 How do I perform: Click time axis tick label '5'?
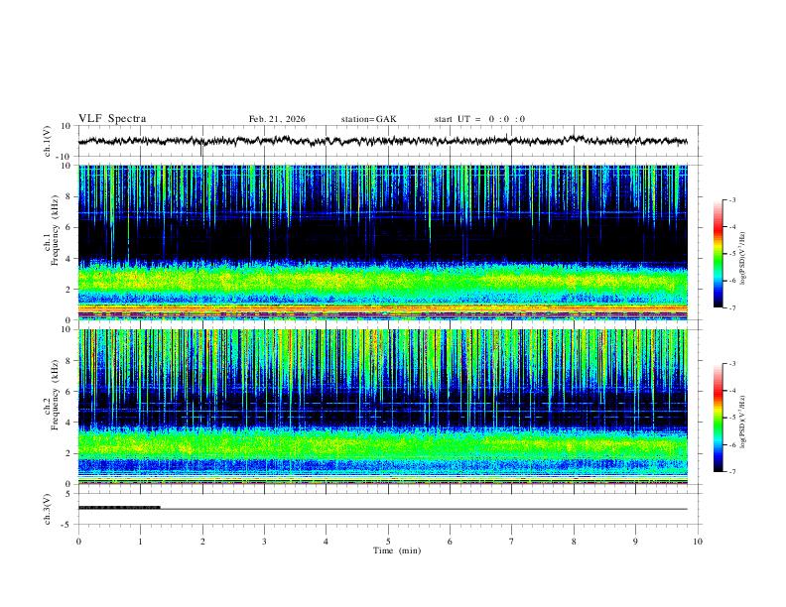[388, 542]
